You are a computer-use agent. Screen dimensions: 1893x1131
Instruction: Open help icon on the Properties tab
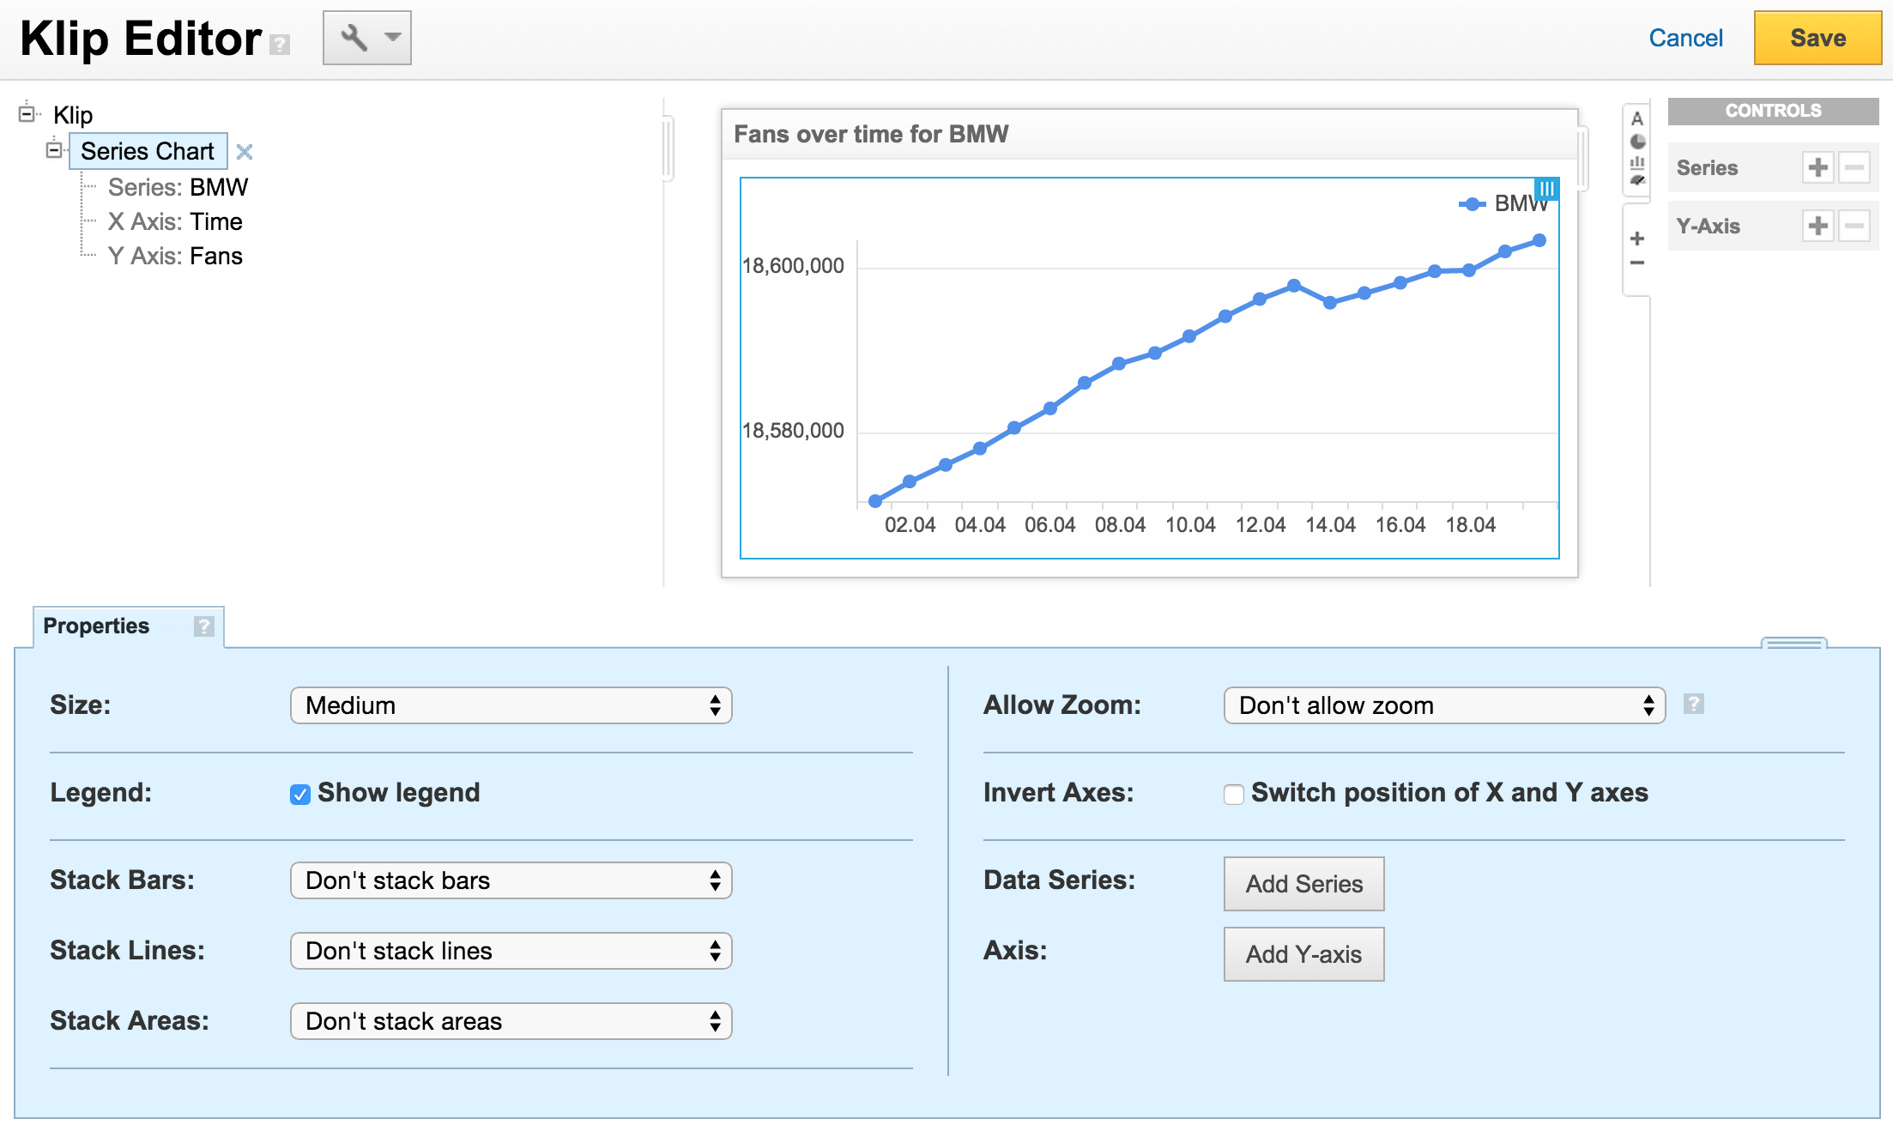point(203,626)
